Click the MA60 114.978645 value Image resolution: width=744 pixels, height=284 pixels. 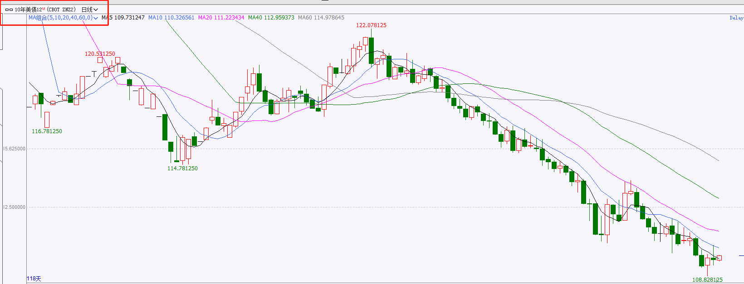pos(321,18)
